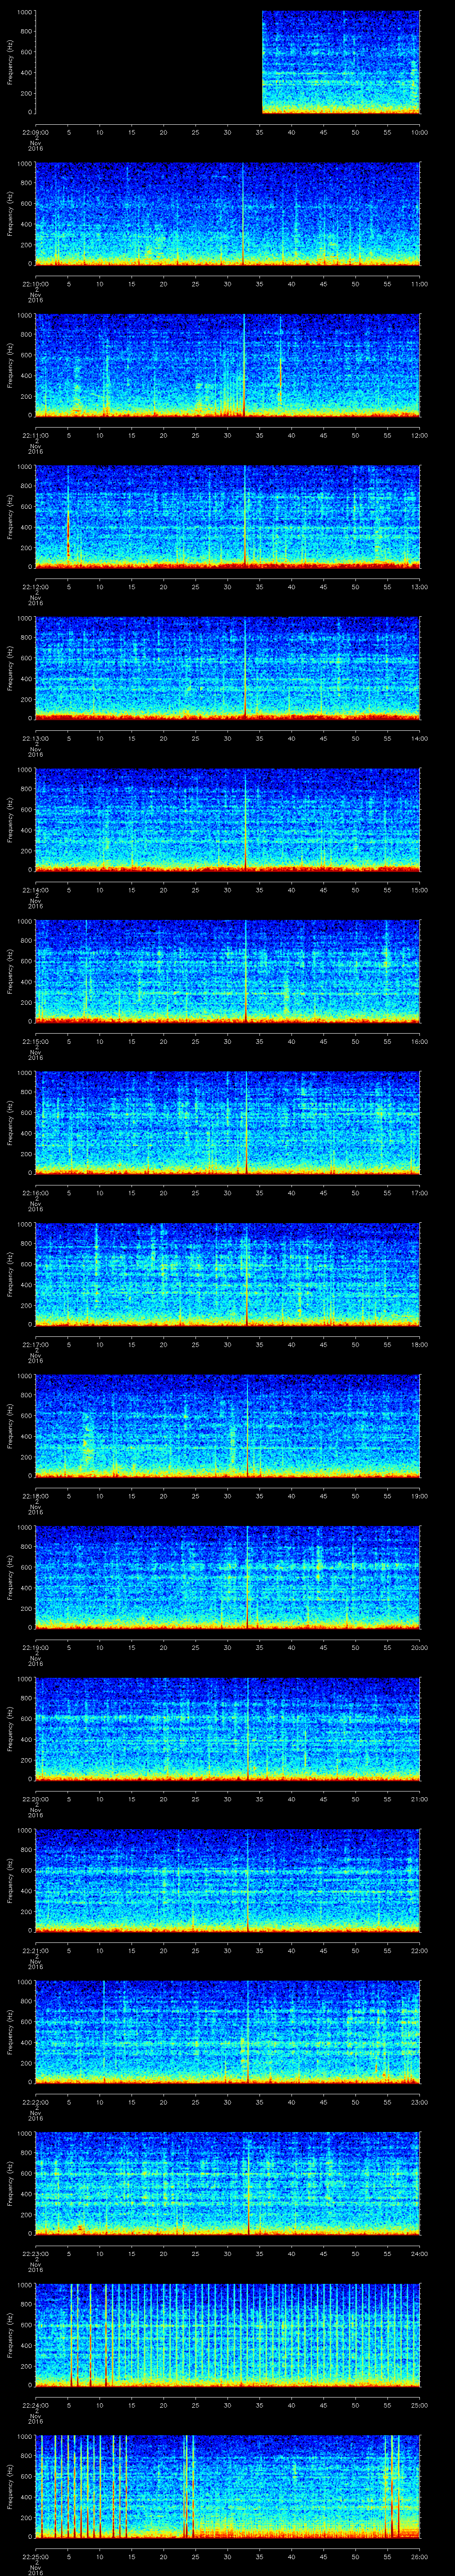Click the 55 tick label under 22:24:00 panel
This screenshot has width=455, height=2576.
(387, 2405)
